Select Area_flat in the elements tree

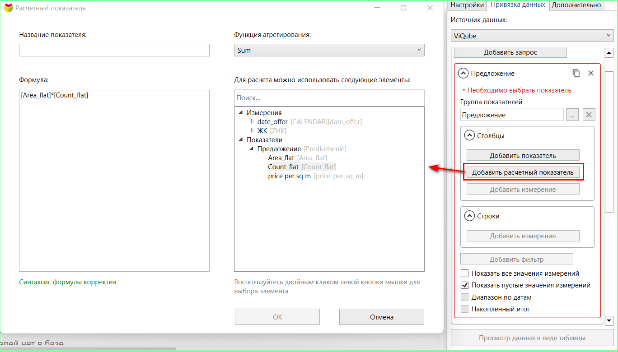[x=297, y=158]
